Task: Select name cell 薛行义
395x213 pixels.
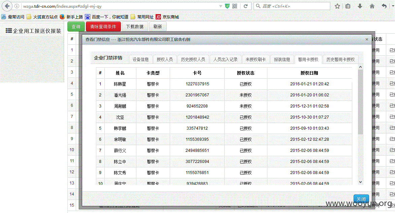Action: click(x=120, y=151)
